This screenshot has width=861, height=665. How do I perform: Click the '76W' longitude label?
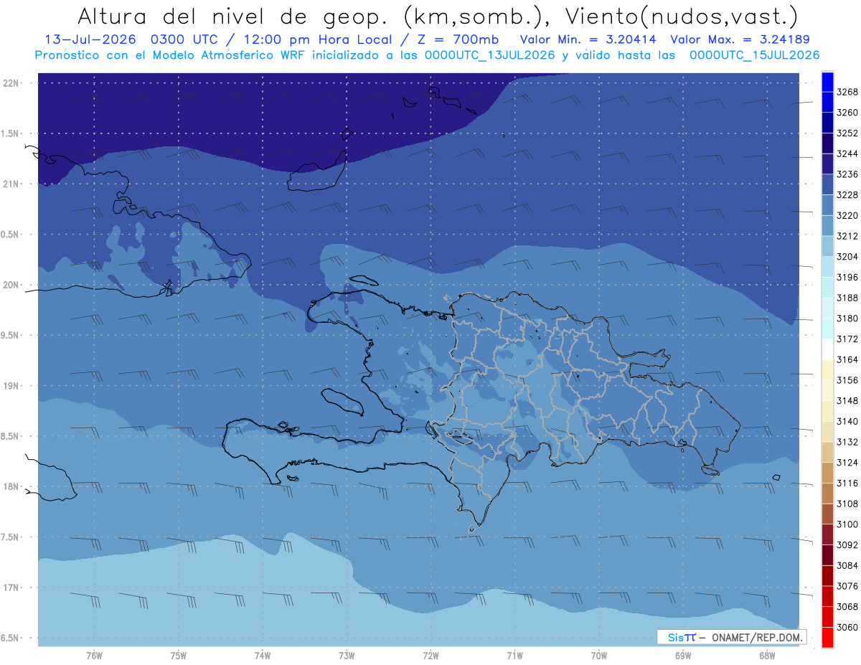94,655
